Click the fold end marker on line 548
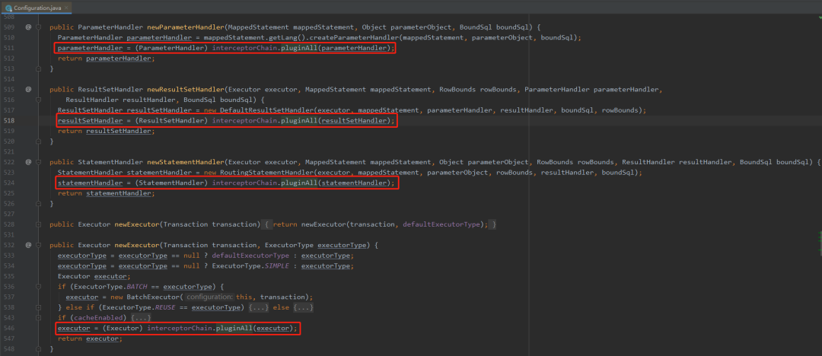822x356 pixels. (x=39, y=349)
